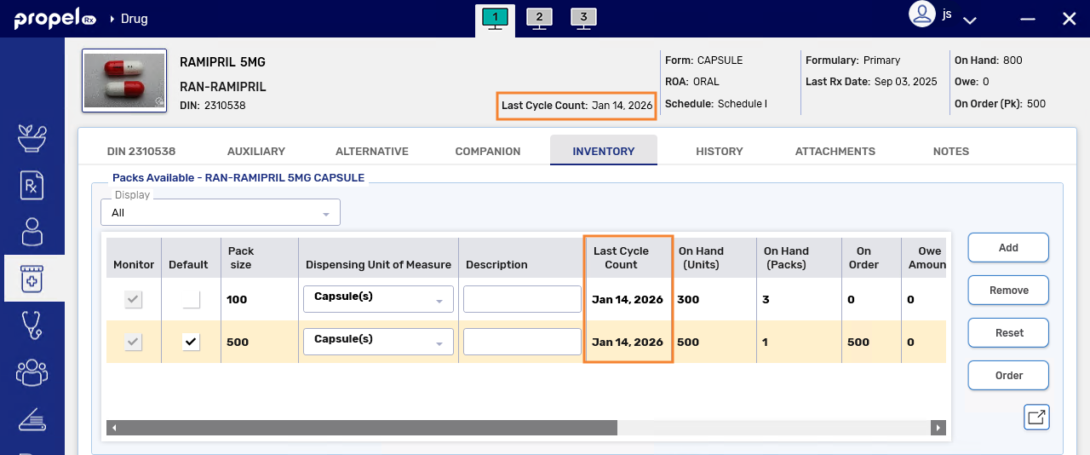Click the Add pack button

[x=1008, y=248]
